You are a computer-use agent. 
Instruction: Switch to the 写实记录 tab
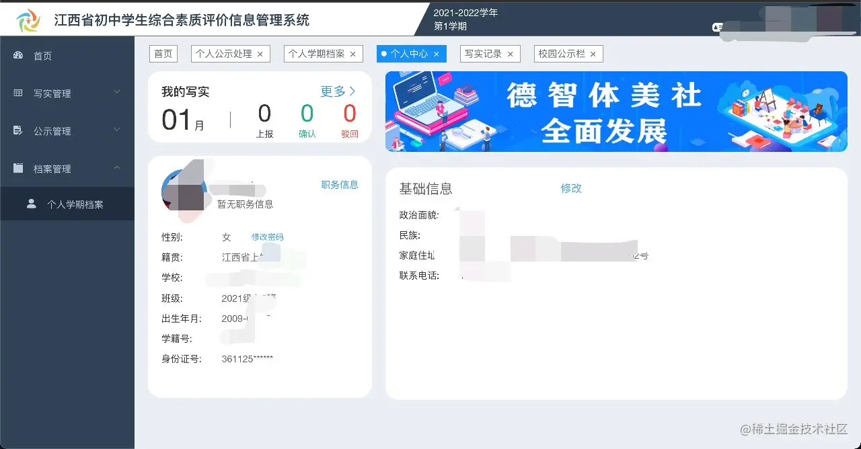click(x=484, y=53)
